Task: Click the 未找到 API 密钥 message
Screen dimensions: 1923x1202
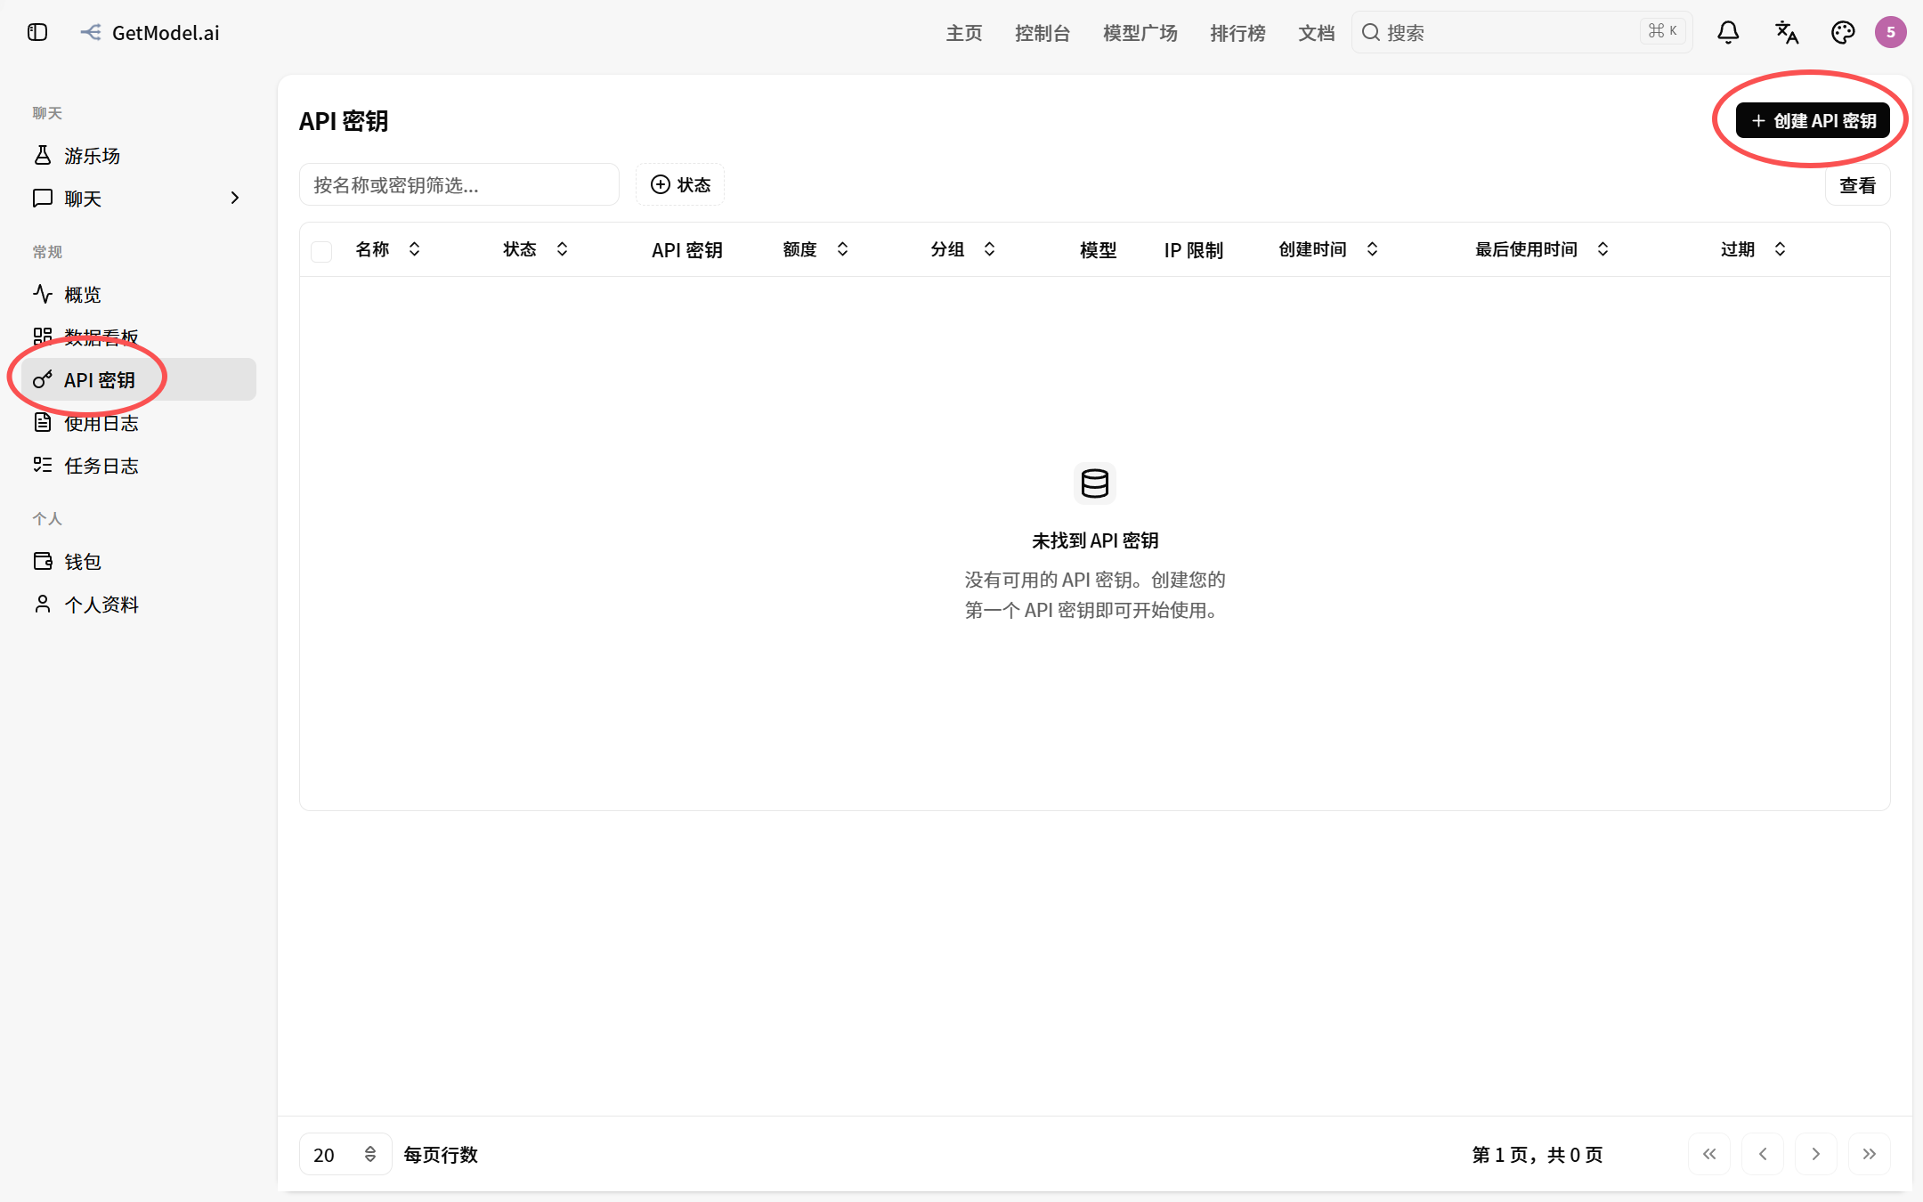Action: (1095, 540)
